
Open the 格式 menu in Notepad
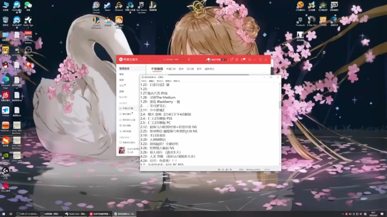[160, 81]
